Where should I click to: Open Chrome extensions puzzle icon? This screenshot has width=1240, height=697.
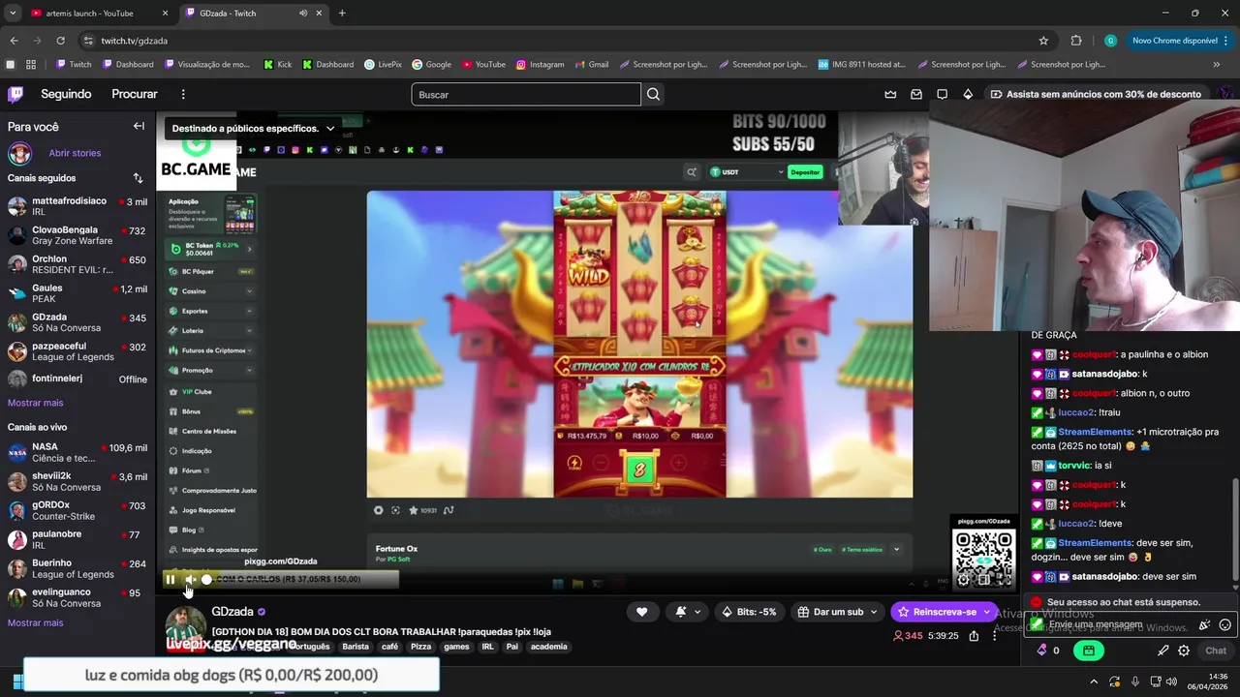click(x=1076, y=41)
